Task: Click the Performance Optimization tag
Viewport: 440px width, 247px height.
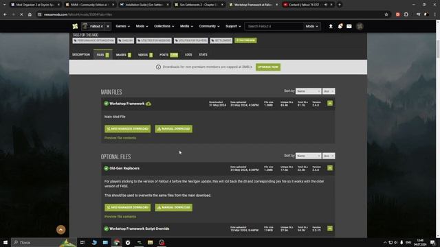Action: point(93,40)
